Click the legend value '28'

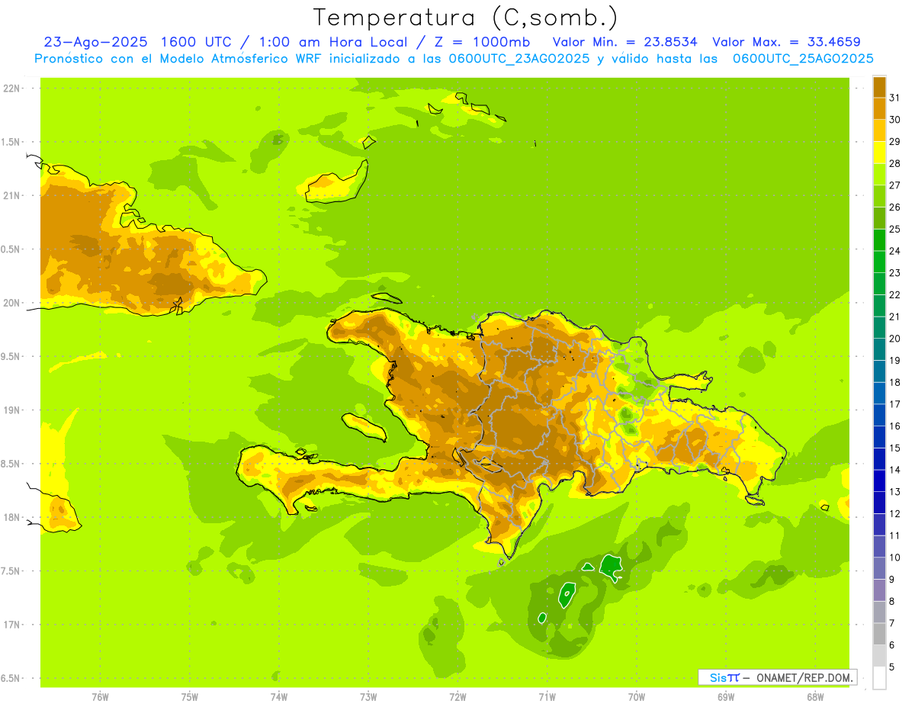pyautogui.click(x=894, y=163)
